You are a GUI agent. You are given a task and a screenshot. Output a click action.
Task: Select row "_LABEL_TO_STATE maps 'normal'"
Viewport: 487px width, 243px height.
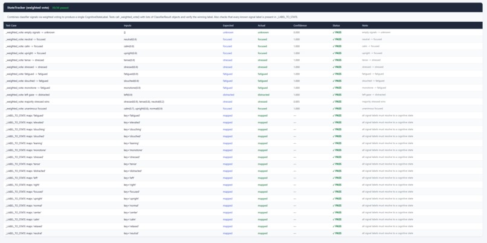pyautogui.click(x=243, y=206)
